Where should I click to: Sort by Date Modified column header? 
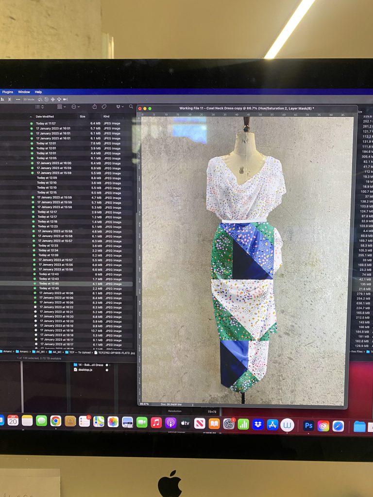pyautogui.click(x=45, y=116)
